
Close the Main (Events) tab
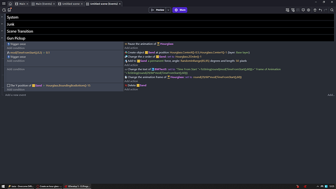point(54,4)
